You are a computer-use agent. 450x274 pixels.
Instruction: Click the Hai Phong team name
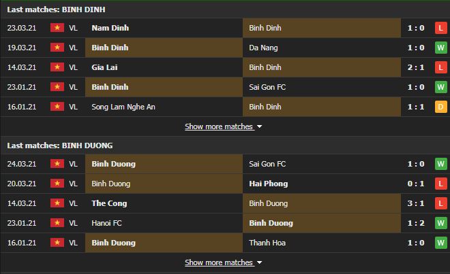point(269,184)
